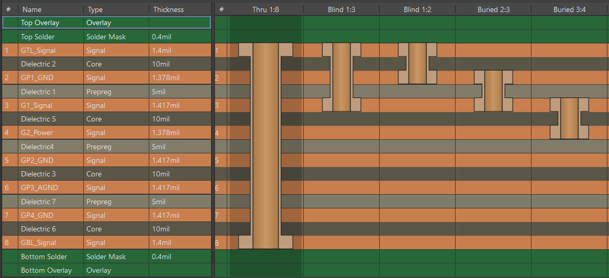
Task: Click the Dielectric 2 layer name
Action: click(x=38, y=64)
